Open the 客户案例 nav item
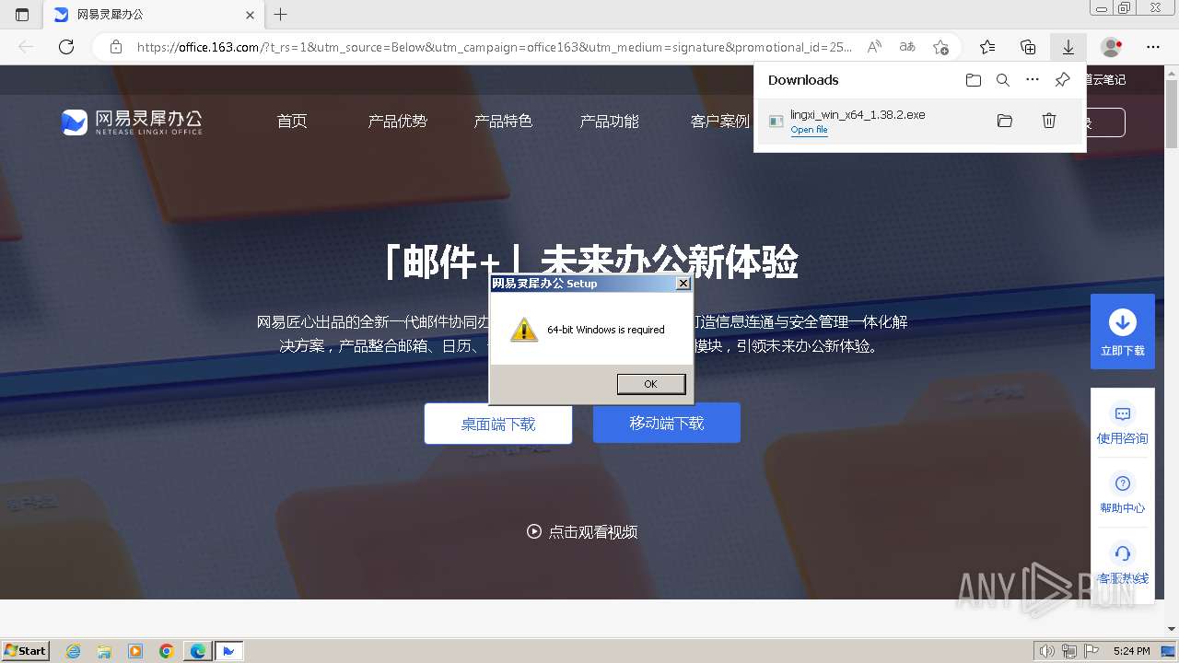Image resolution: width=1179 pixels, height=663 pixels. (720, 121)
